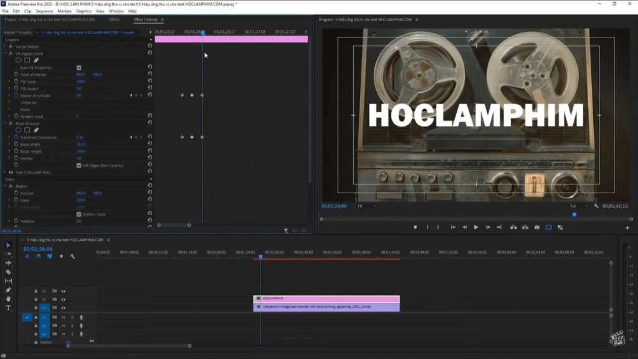Open Full playback resolution dropdown

579,206
